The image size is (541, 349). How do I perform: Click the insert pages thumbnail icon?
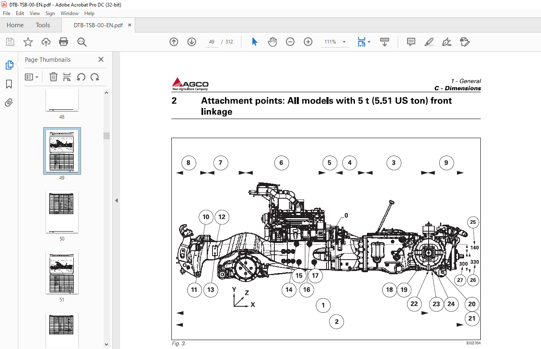coord(67,77)
